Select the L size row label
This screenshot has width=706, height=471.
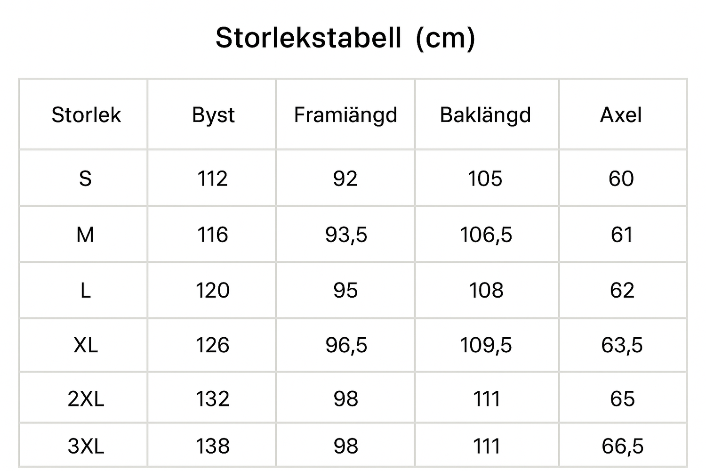tap(85, 290)
